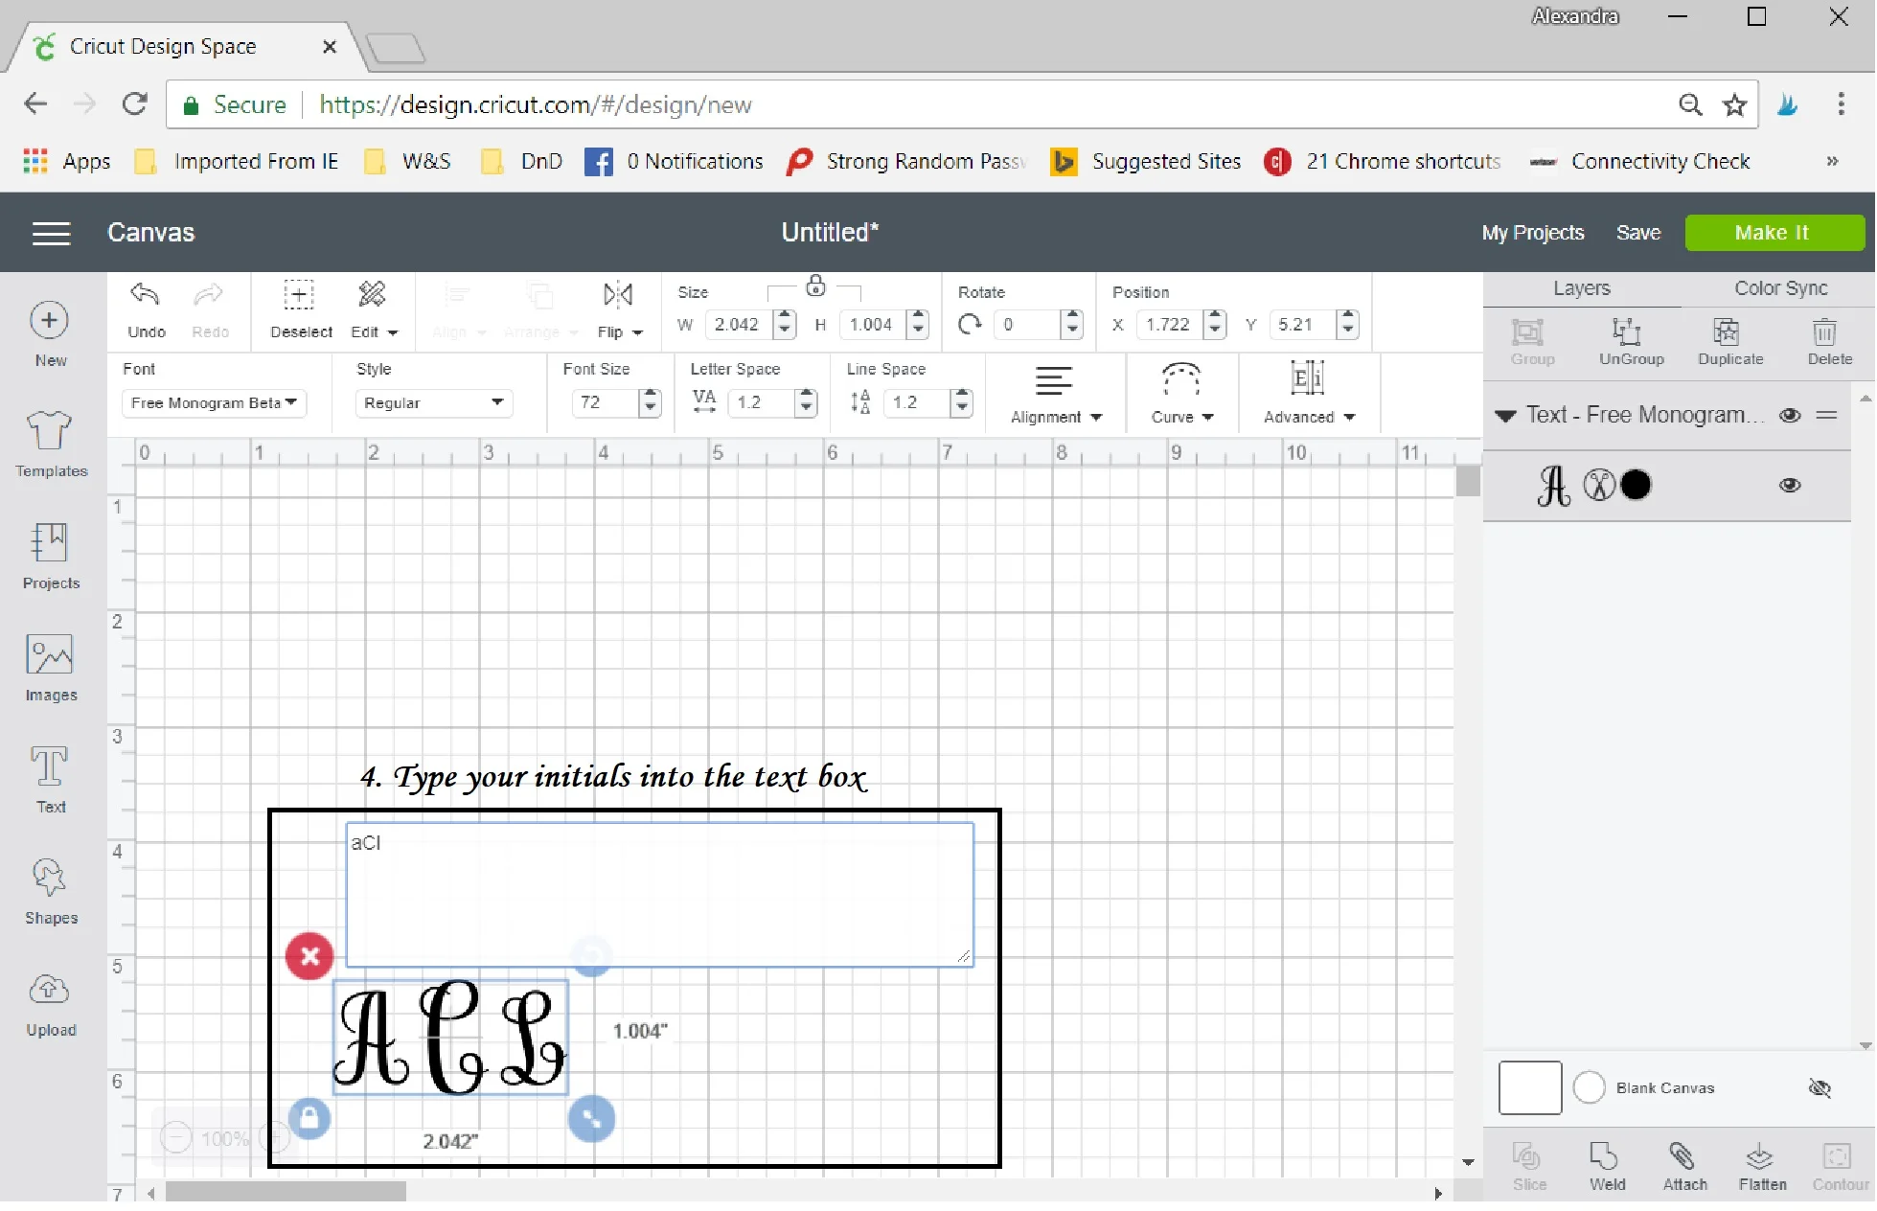The height and width of the screenshot is (1211, 1877).
Task: Duplicate the selected layer
Action: tap(1729, 341)
